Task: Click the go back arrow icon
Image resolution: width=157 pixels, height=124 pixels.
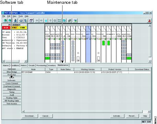Action: (x=37, y=21)
